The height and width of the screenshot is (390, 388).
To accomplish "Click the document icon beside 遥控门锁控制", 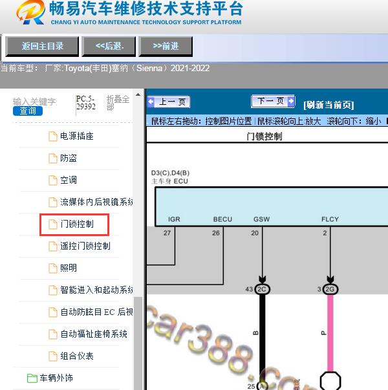I will pos(53,246).
